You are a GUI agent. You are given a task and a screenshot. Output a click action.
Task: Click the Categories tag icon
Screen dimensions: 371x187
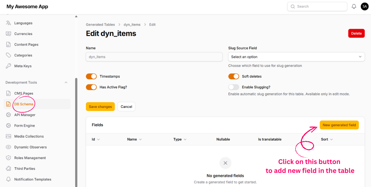8,55
